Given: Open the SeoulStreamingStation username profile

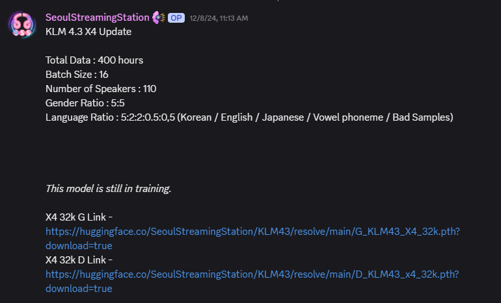Looking at the screenshot, I should [97, 18].
